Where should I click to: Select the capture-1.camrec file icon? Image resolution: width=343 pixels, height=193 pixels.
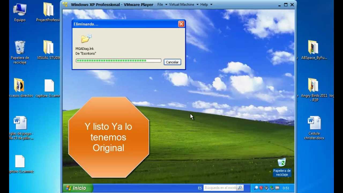click(x=21, y=164)
